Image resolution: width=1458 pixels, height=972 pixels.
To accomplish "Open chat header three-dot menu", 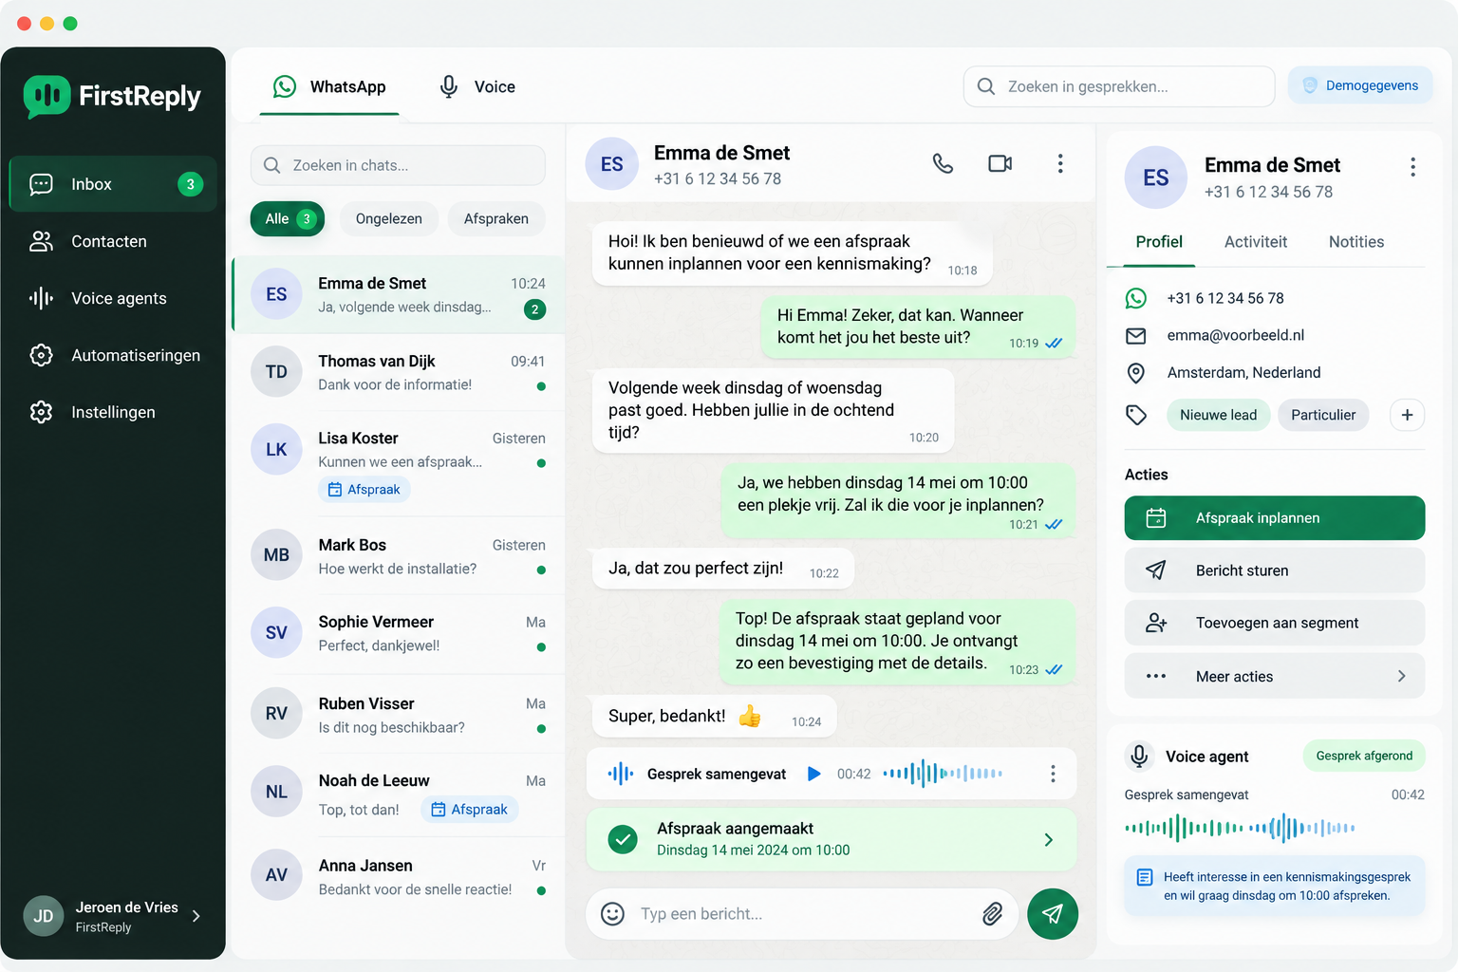I will coord(1060,163).
